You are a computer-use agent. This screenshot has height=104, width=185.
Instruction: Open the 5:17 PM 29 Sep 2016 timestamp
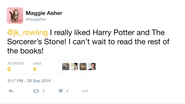tap(29, 81)
